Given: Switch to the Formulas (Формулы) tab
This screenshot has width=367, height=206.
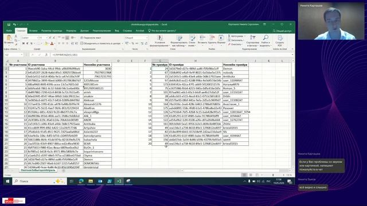Looking at the screenshot, I should [71, 30].
